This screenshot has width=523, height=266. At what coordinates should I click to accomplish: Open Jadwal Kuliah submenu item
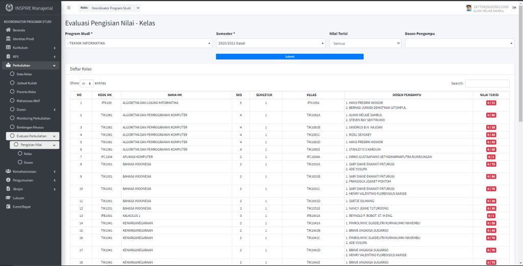pyautogui.click(x=33, y=83)
